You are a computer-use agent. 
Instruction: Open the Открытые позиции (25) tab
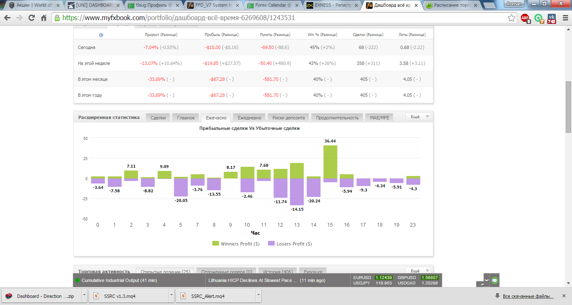click(165, 271)
